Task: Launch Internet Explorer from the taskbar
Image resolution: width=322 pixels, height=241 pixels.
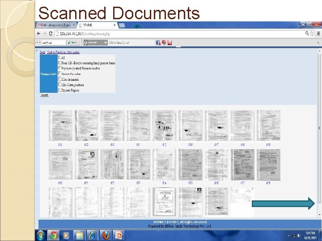Action: point(92,235)
